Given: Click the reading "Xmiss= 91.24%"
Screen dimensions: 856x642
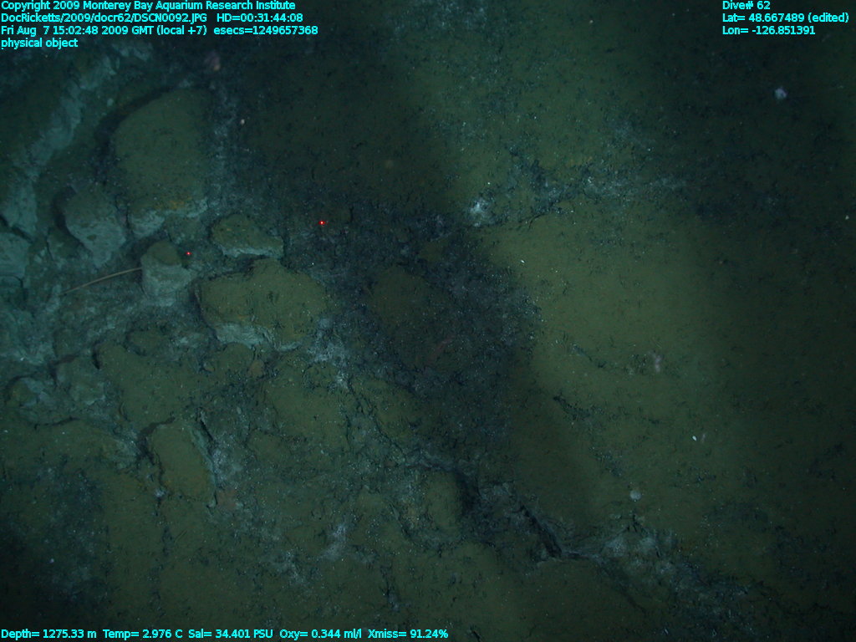Looking at the screenshot, I should [x=408, y=634].
